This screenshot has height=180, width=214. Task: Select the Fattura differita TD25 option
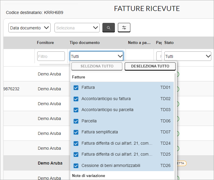122,154
